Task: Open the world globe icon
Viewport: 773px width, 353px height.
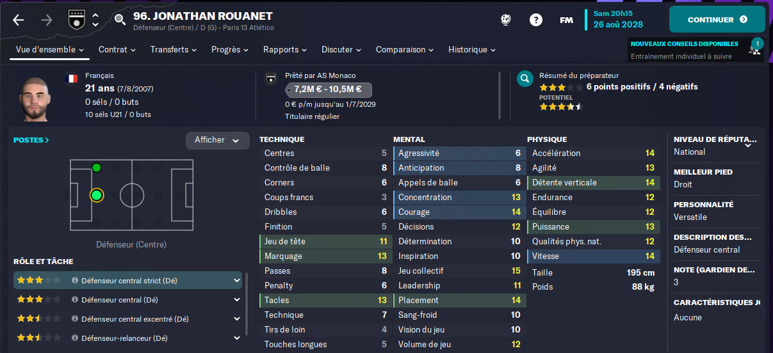Action: pos(506,20)
